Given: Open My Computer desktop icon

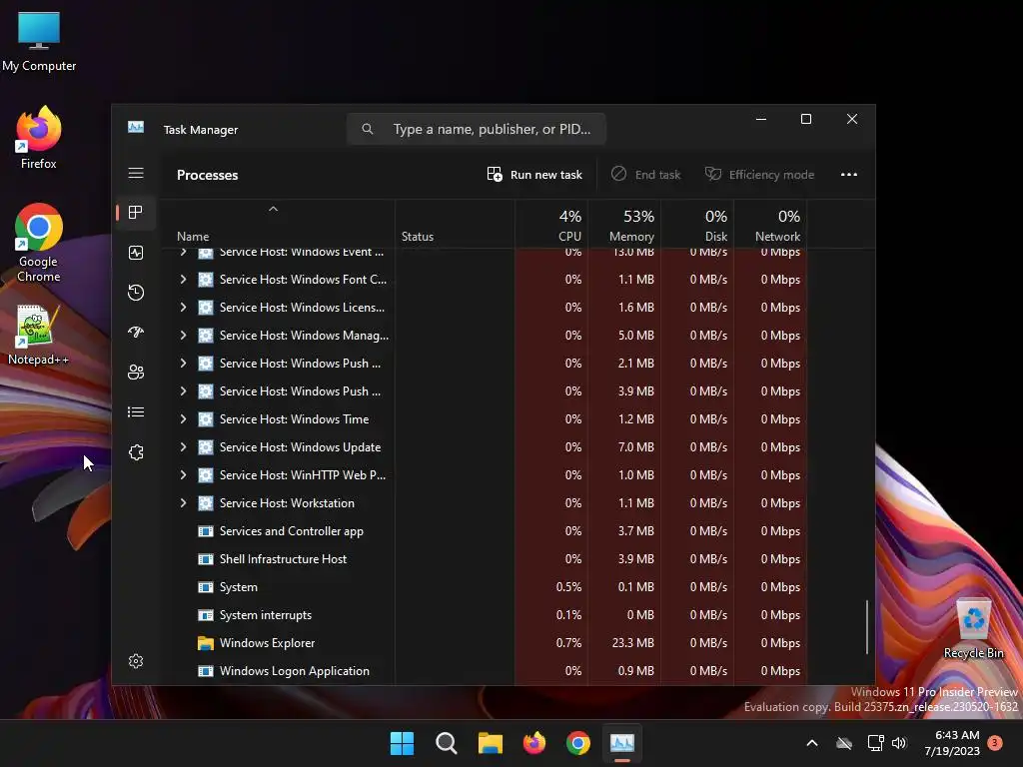Looking at the screenshot, I should [x=39, y=40].
